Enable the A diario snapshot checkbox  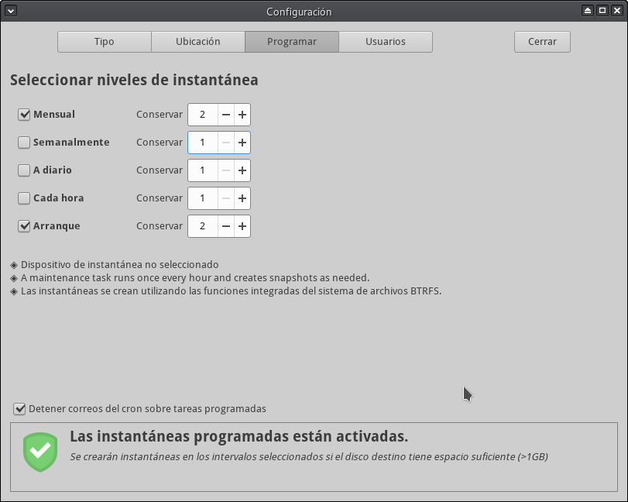coord(24,170)
